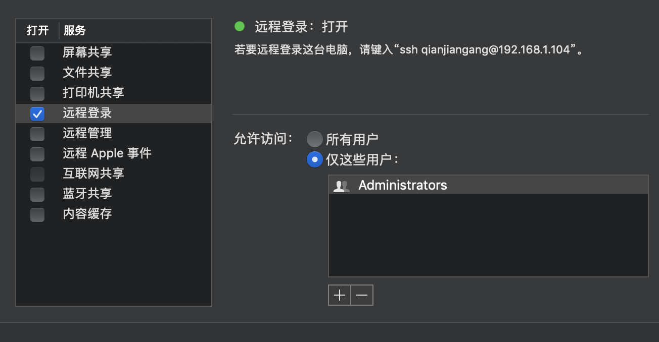Select Administrators in the user list
Image resolution: width=659 pixels, height=342 pixels.
[x=403, y=185]
